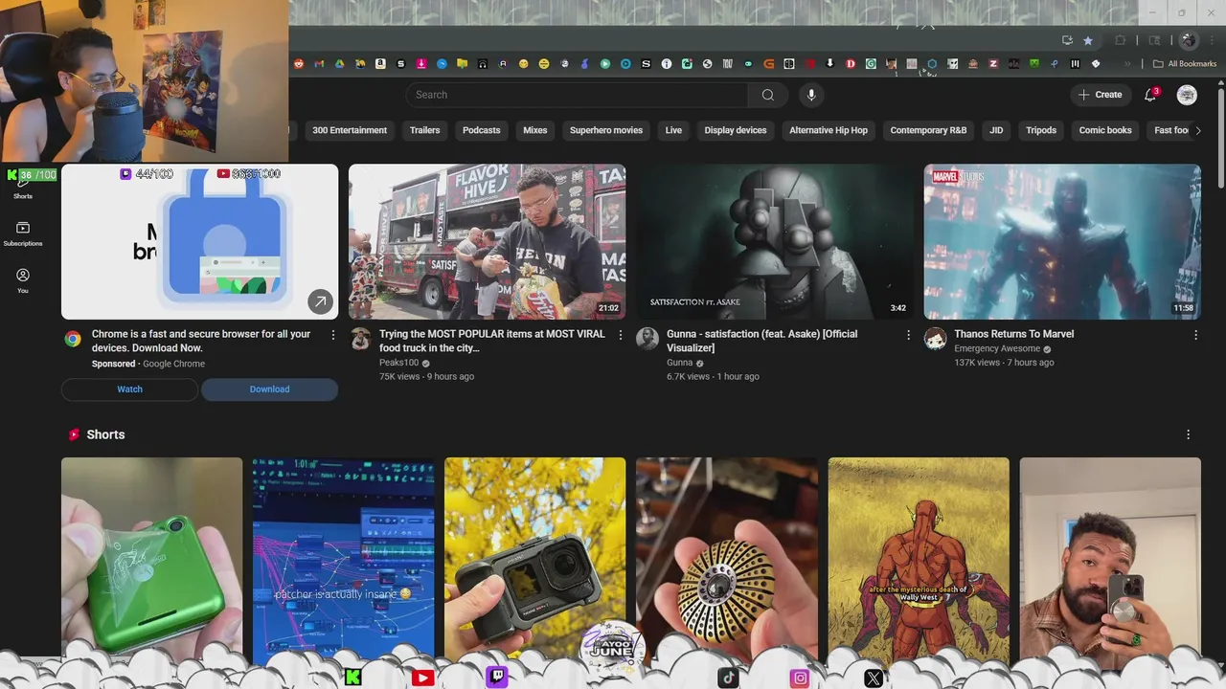The image size is (1226, 689).
Task: Click the search magnifier button
Action: (767, 95)
